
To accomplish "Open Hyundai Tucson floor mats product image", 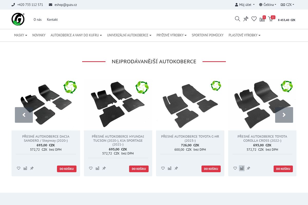I will click(x=118, y=104).
